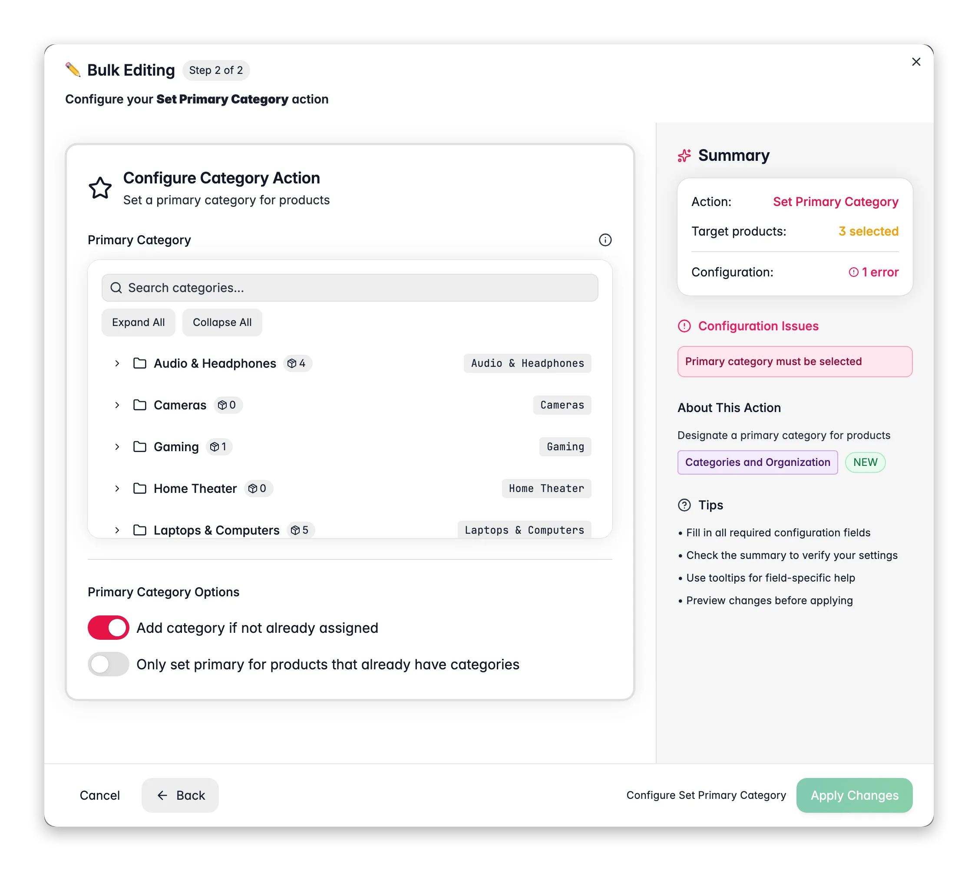
Task: Select Audio & Headphones category name
Action: (215, 363)
